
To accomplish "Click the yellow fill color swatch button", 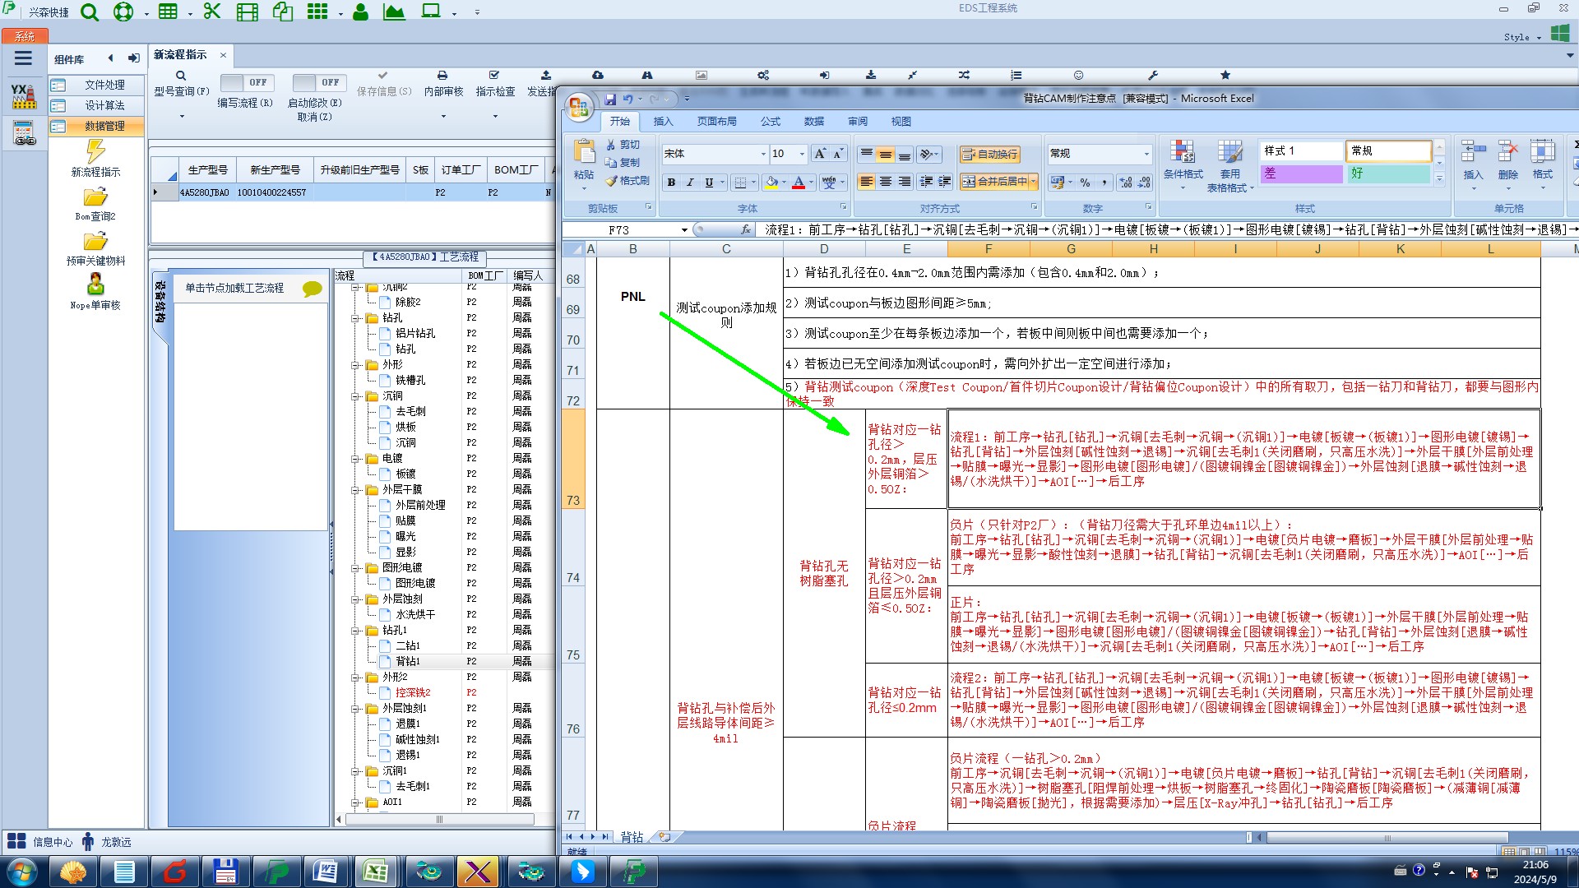I will point(771,183).
